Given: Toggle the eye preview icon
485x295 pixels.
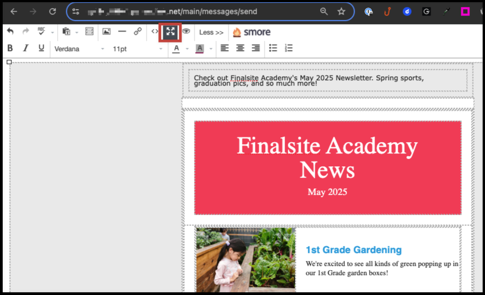Looking at the screenshot, I should click(186, 32).
